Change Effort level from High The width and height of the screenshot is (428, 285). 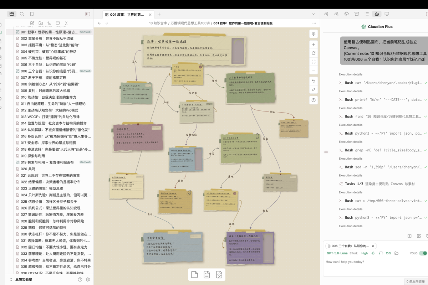(364, 253)
